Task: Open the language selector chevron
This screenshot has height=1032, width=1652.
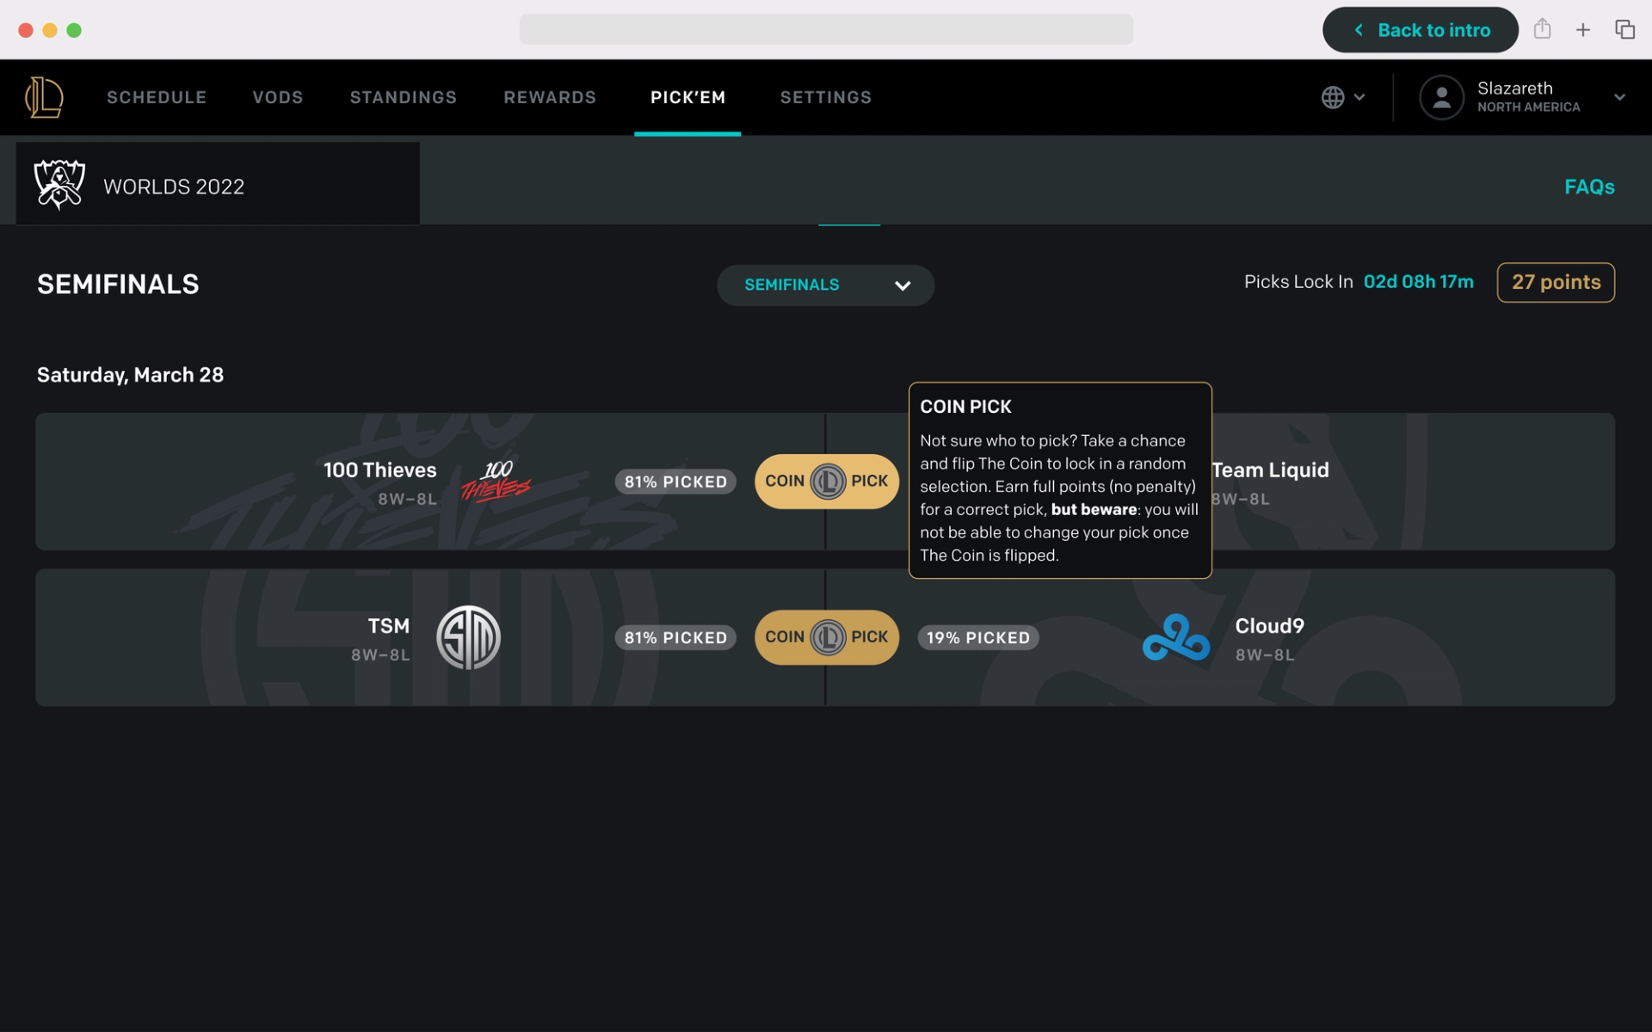Action: click(x=1359, y=97)
